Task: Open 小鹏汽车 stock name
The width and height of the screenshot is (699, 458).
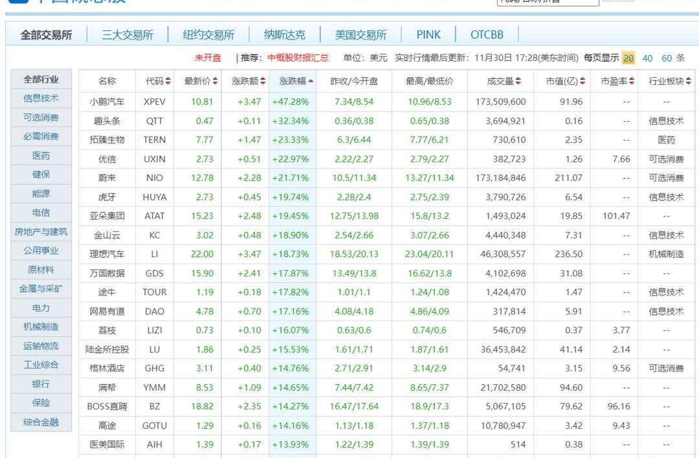Action: click(x=107, y=102)
